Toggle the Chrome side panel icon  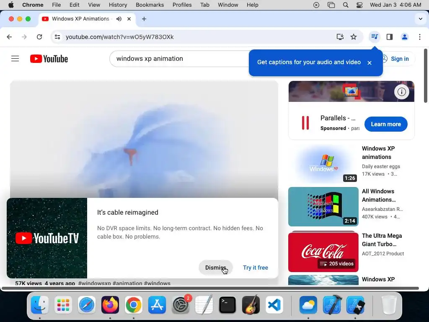coord(390,37)
